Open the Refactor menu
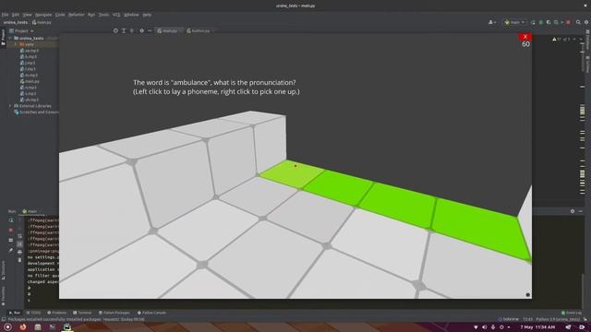The width and height of the screenshot is (591, 332). [x=76, y=15]
